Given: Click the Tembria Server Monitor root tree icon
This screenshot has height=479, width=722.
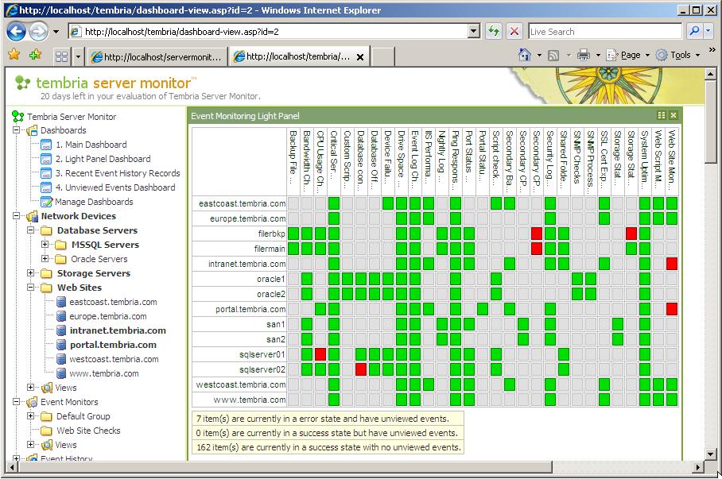Looking at the screenshot, I should point(18,117).
